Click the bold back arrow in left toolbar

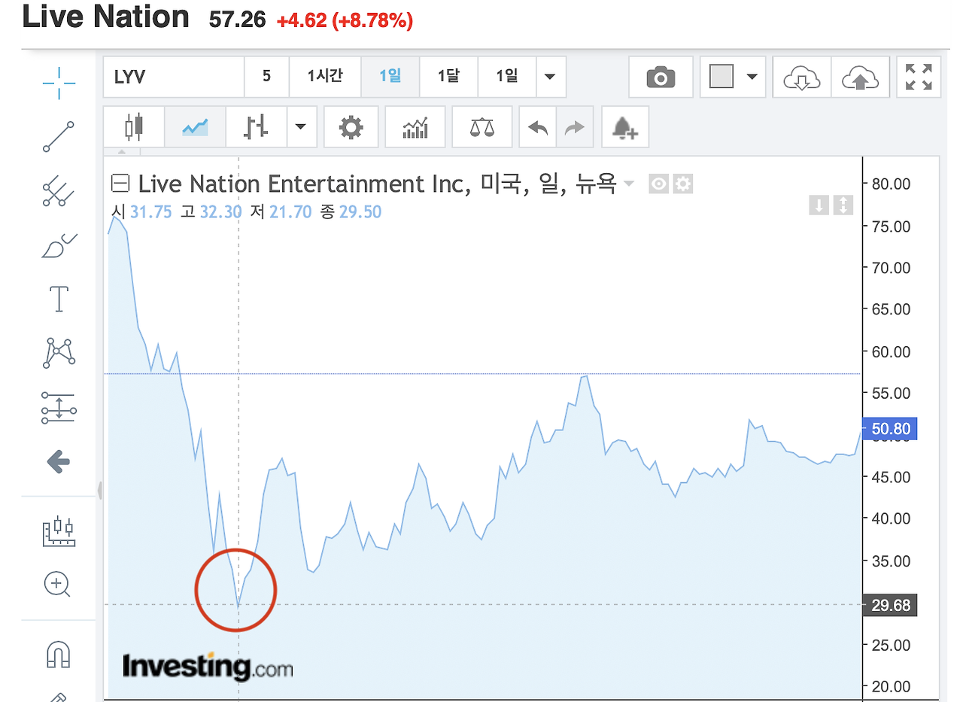pos(59,462)
